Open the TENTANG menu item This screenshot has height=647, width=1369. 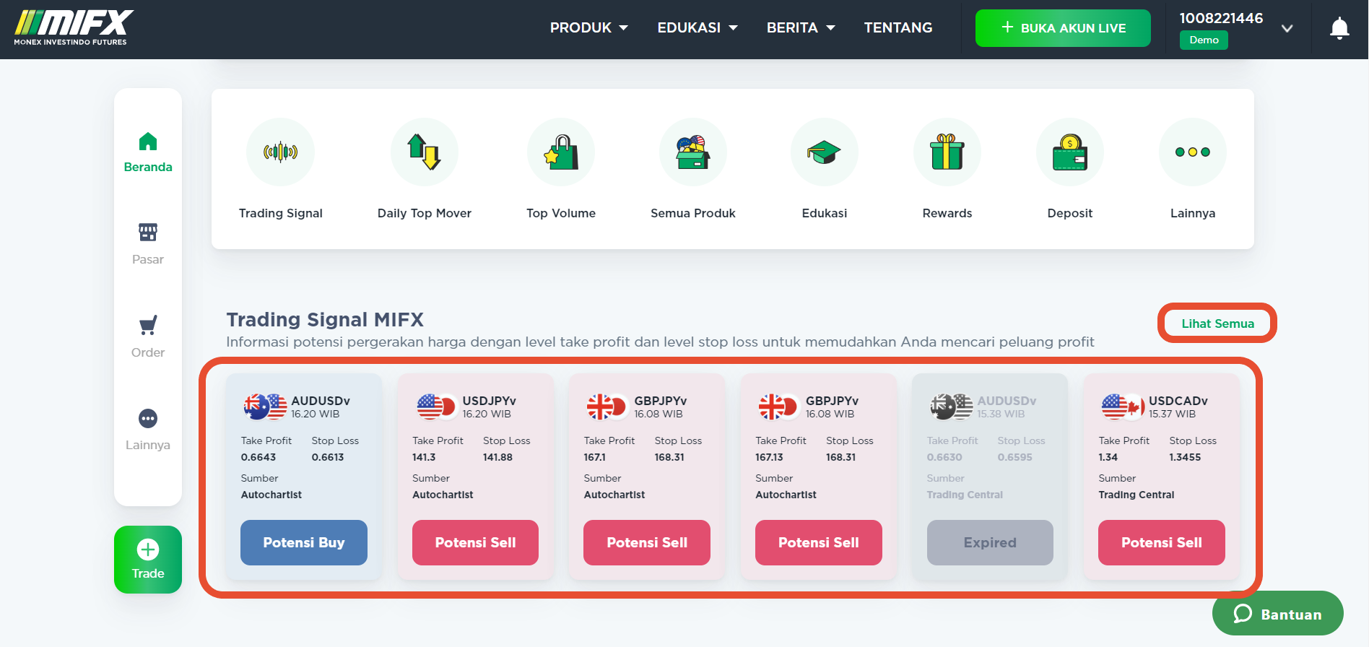[898, 27]
